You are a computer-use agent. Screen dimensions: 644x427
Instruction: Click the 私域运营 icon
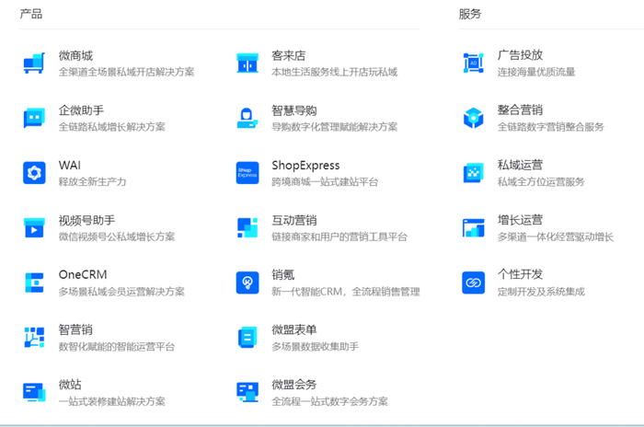[473, 173]
